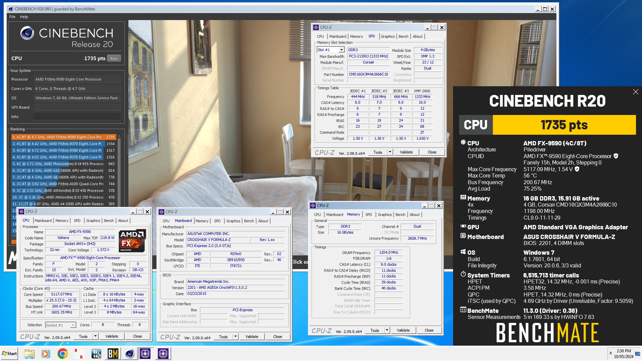Click the shielded bar-chart taskbar icon

click(x=96, y=354)
